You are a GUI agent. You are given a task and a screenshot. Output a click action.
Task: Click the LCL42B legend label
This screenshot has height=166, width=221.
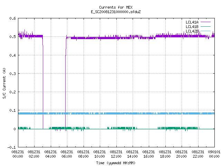tap(192, 31)
